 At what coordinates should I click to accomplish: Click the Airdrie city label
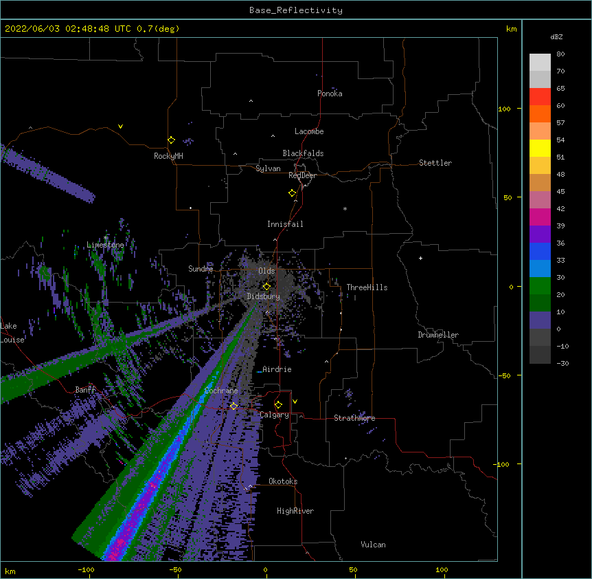tap(277, 369)
